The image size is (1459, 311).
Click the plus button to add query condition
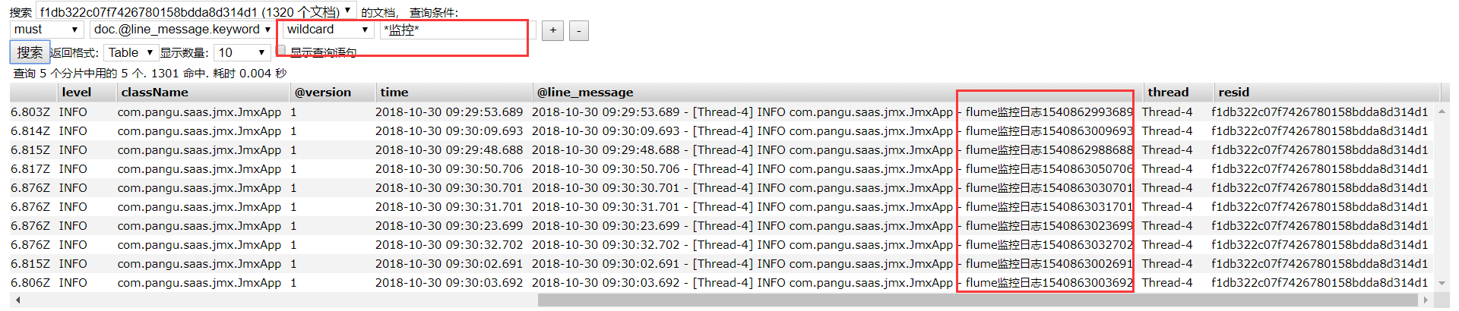552,30
